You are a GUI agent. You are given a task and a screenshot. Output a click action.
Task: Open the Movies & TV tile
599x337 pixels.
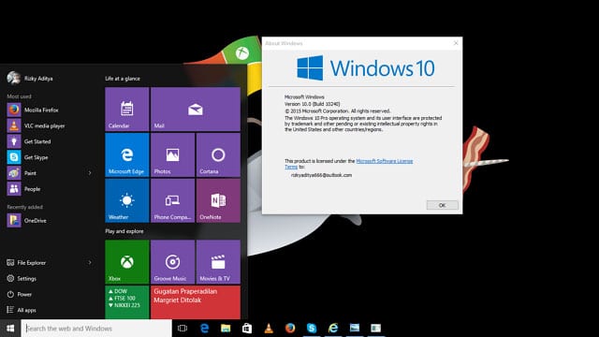(218, 262)
